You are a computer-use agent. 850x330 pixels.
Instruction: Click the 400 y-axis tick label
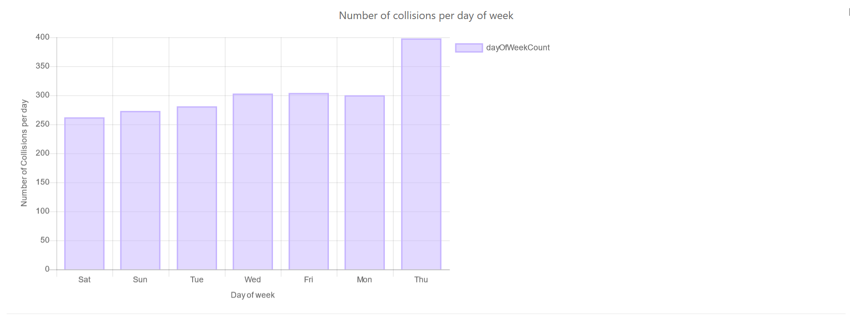[43, 37]
